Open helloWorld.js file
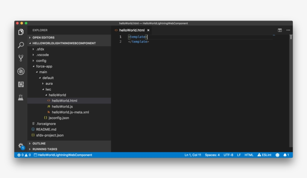 [x=69, y=106]
